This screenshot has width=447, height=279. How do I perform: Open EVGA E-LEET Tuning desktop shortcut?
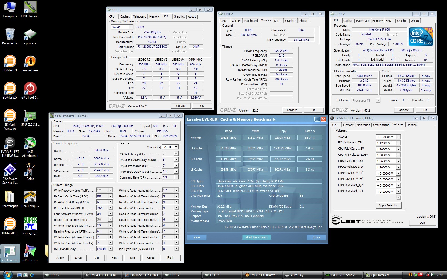pos(10,147)
